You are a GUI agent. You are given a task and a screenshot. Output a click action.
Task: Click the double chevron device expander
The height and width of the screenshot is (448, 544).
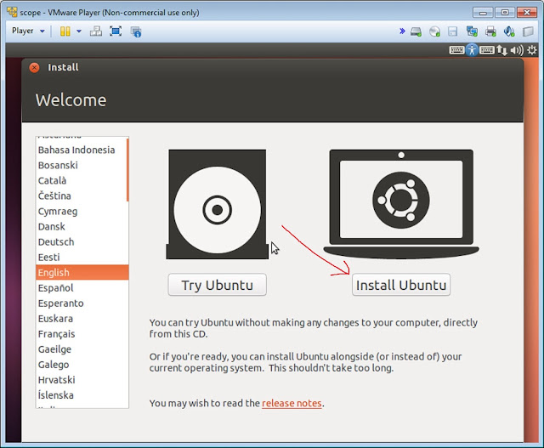click(402, 31)
